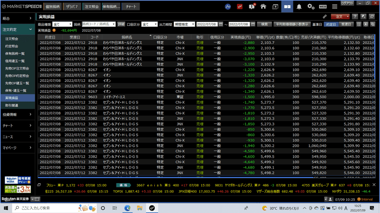Click the WEB icon
Viewport: 380px width, 213px height.
tap(323, 7)
